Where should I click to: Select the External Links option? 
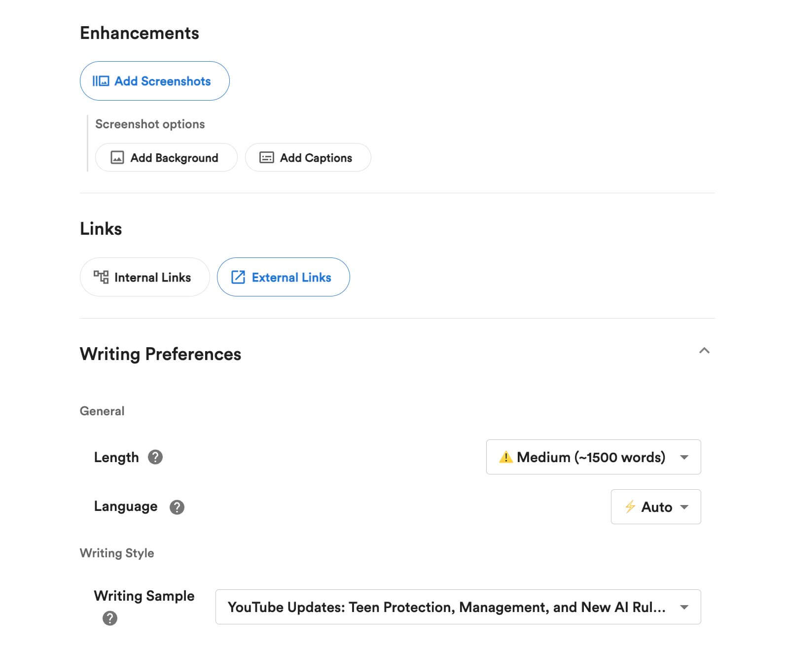coord(284,277)
